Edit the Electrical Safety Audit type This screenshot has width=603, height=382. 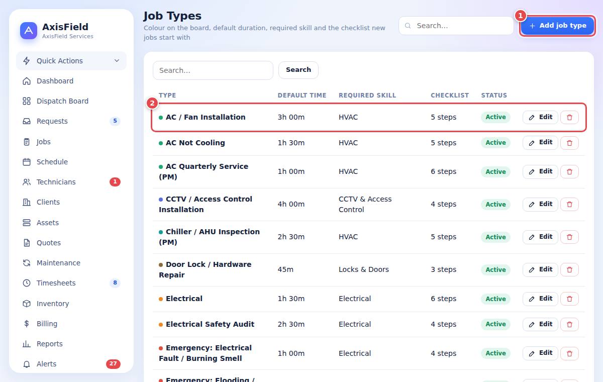coord(540,324)
